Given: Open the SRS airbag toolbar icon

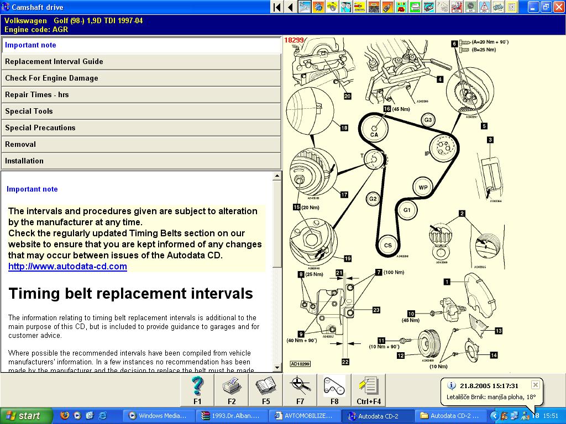Looking at the screenshot, I should pos(456,7).
